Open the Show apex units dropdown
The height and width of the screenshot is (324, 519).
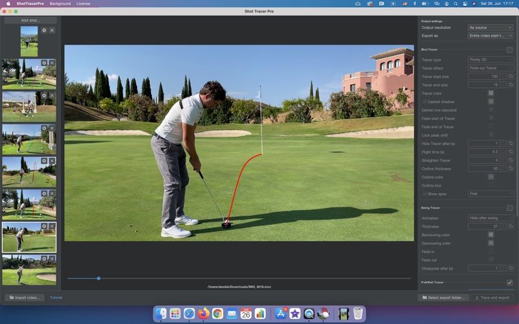tap(490, 193)
